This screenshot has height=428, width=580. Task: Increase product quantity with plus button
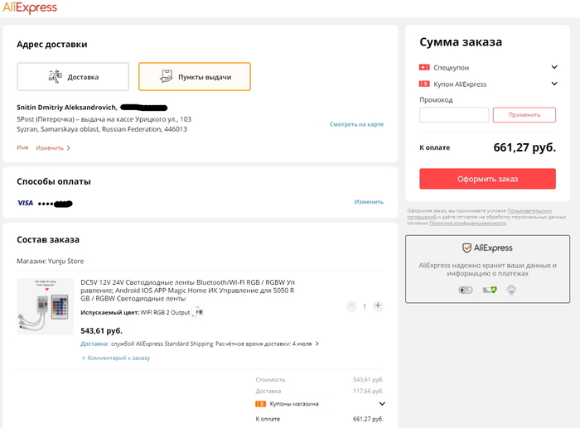(378, 305)
